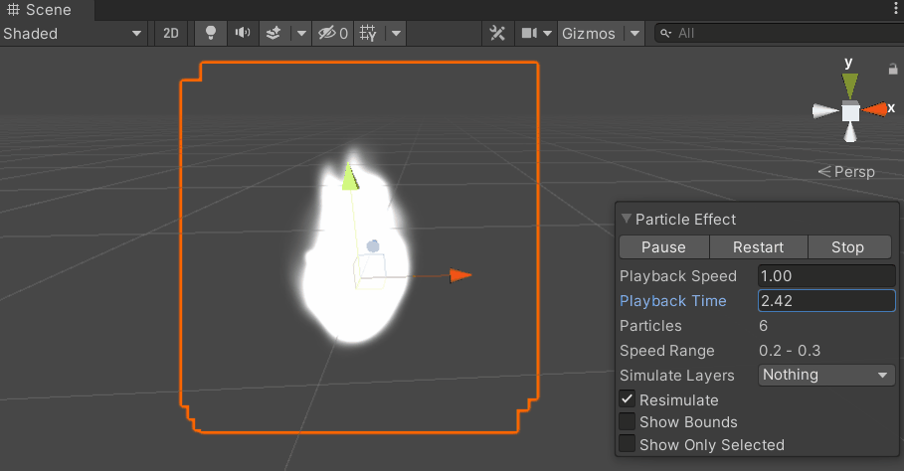Click Playback Time value field
Image resolution: width=904 pixels, height=471 pixels.
(826, 300)
